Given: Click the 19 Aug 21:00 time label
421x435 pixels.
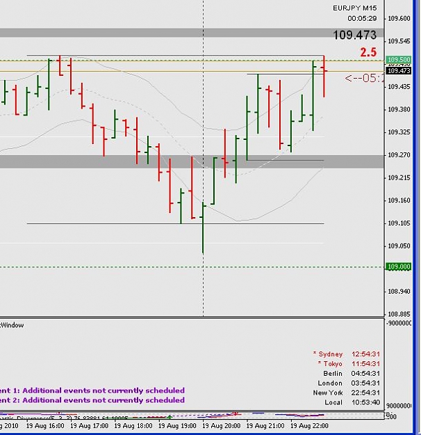Looking at the screenshot, I should coord(265,425).
